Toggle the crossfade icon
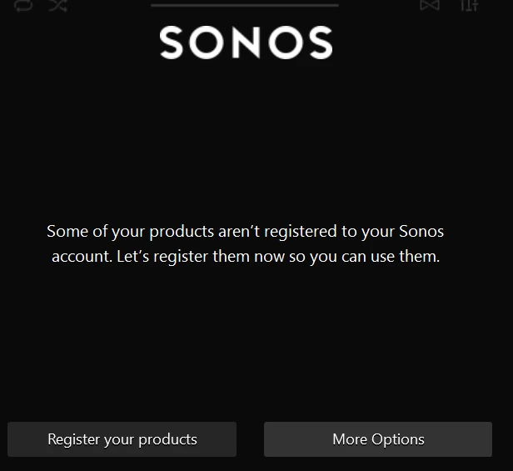This screenshot has width=513, height=471. coord(429,5)
